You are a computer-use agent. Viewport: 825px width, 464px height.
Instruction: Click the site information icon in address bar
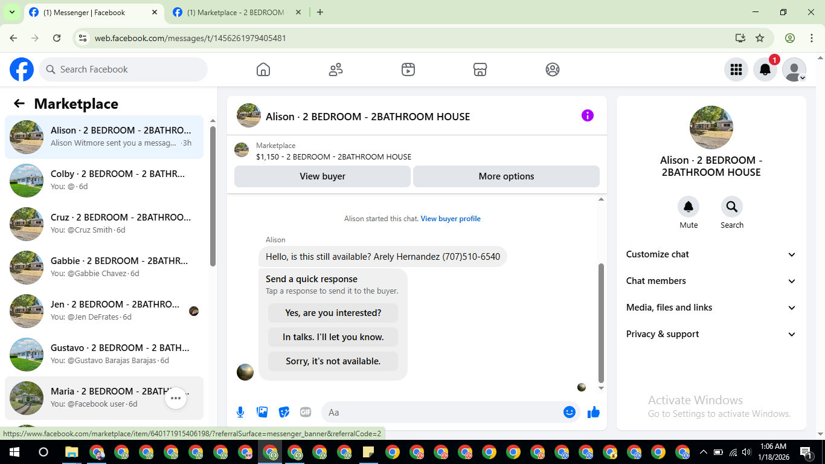83,38
